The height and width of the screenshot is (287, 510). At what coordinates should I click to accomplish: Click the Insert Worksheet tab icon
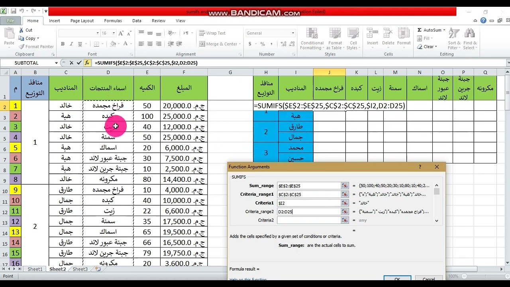[98, 269]
